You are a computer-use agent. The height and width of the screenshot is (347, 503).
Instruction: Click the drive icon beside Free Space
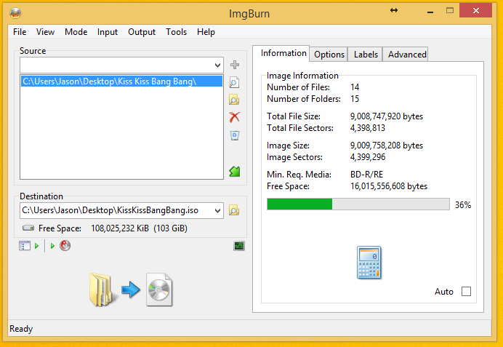pos(28,228)
